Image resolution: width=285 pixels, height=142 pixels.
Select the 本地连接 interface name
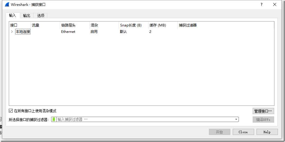23,32
